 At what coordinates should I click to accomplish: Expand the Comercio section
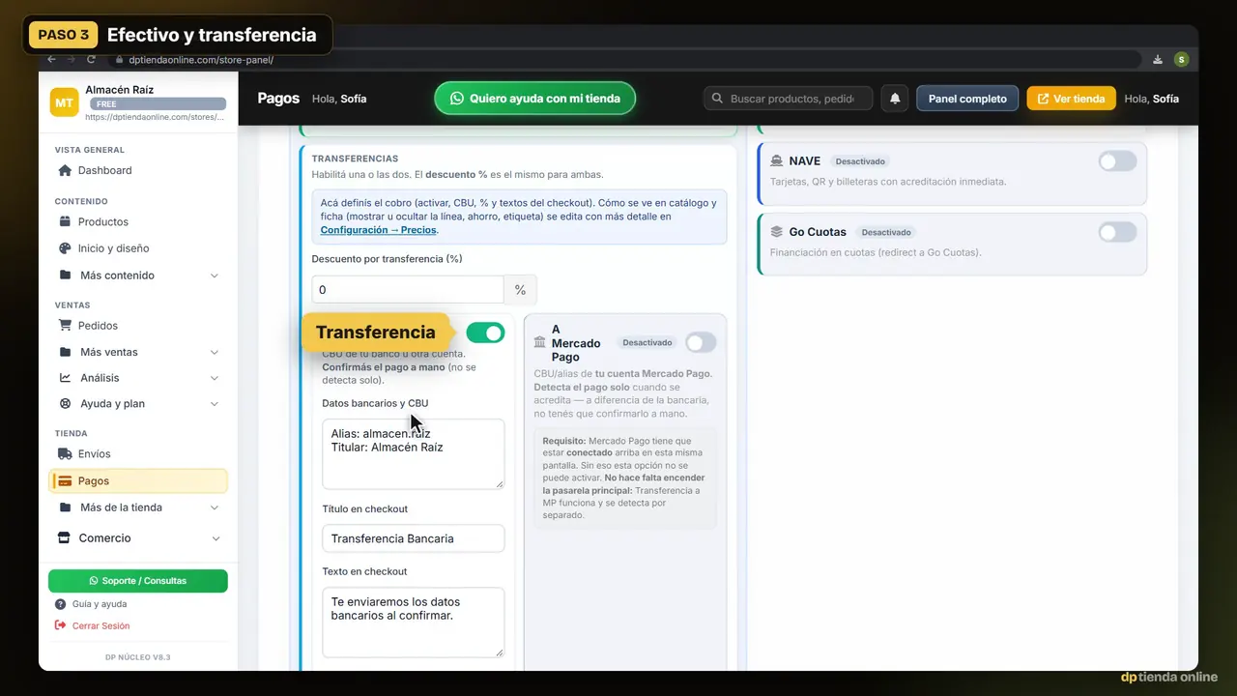pos(138,538)
